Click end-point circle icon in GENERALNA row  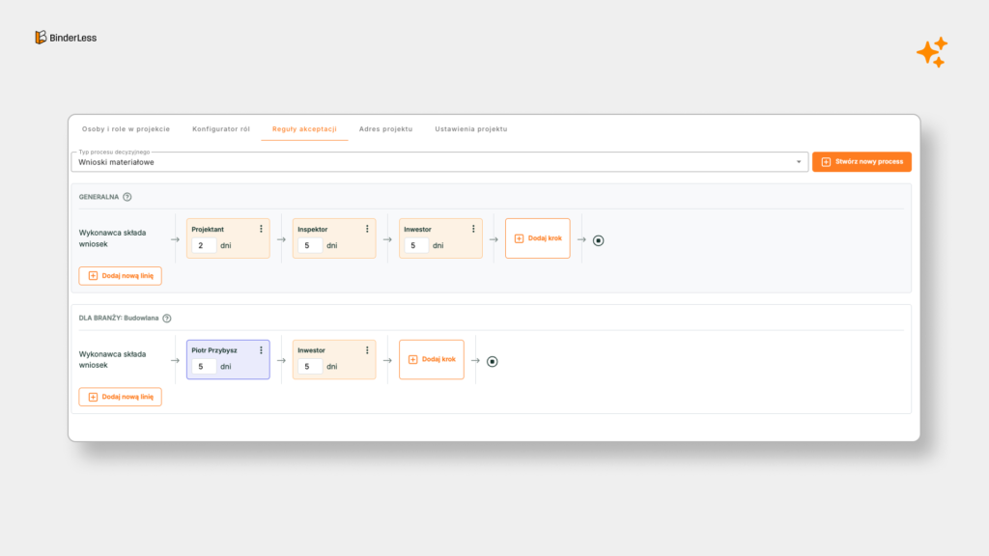tap(598, 240)
